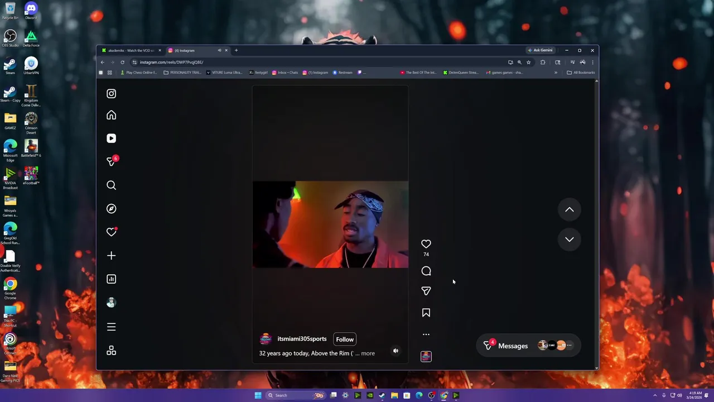The height and width of the screenshot is (402, 714).
Task: Close the akademiks tab
Action: (160, 50)
